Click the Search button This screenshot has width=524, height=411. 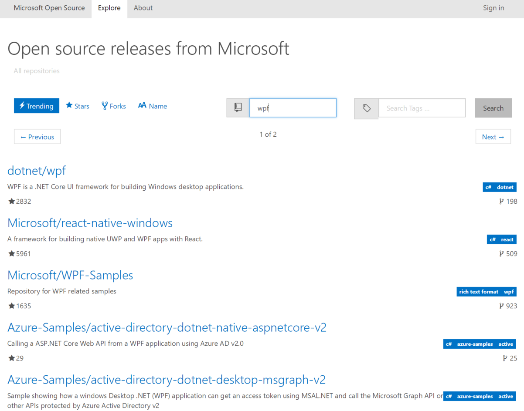pyautogui.click(x=493, y=108)
